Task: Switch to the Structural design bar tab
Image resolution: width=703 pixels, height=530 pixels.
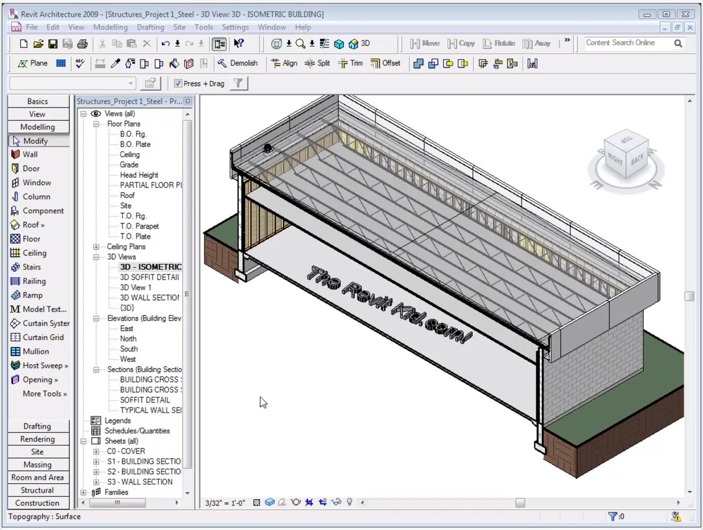Action: (38, 490)
